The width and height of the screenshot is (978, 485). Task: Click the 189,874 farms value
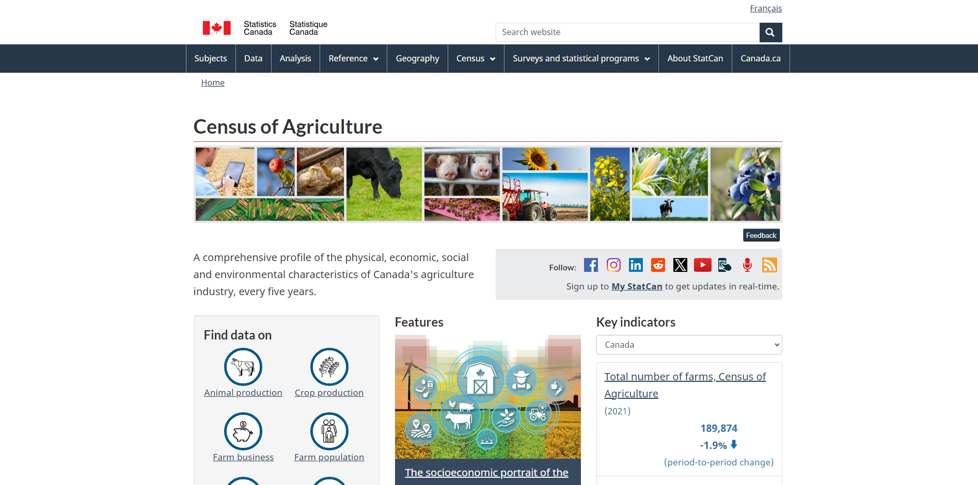719,428
